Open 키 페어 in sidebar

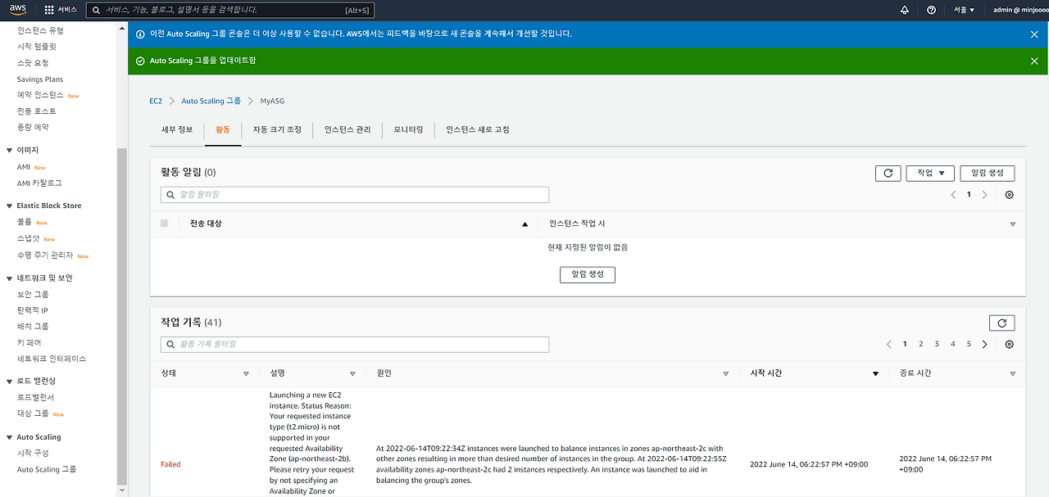[29, 343]
